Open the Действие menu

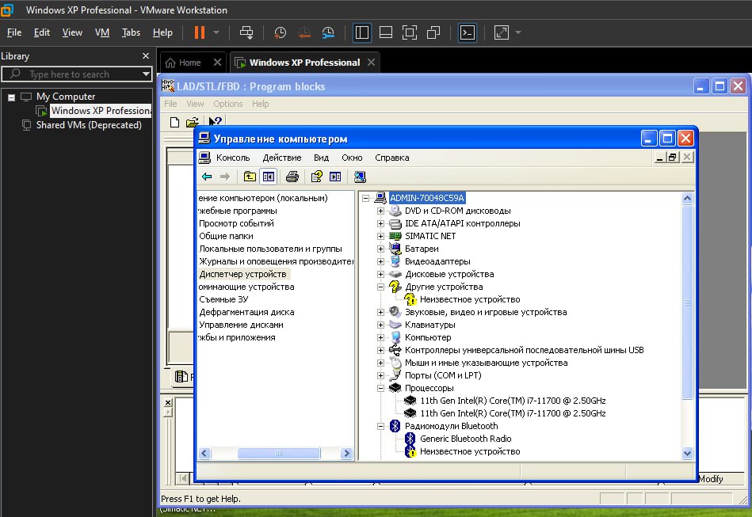[282, 158]
